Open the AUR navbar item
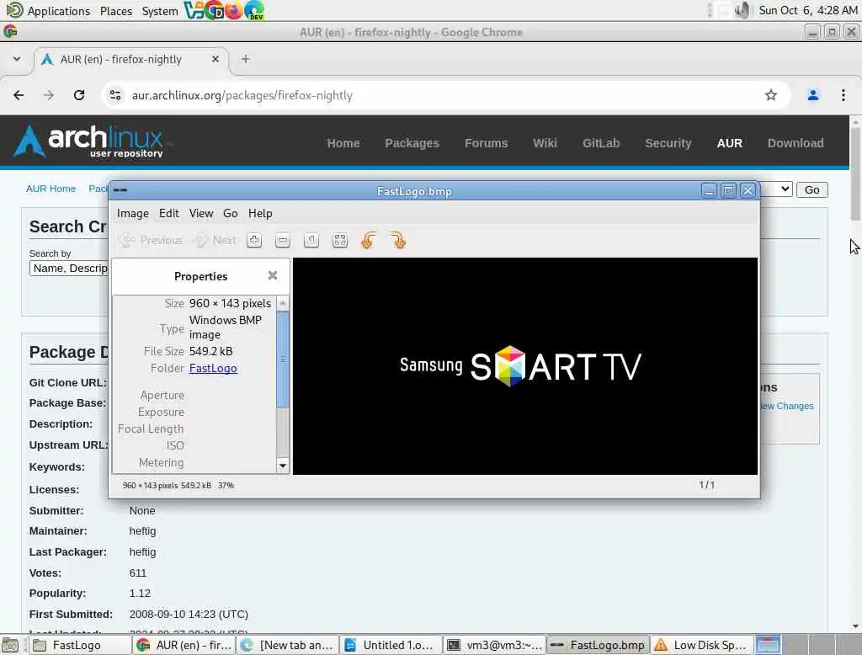This screenshot has height=655, width=862. (730, 143)
